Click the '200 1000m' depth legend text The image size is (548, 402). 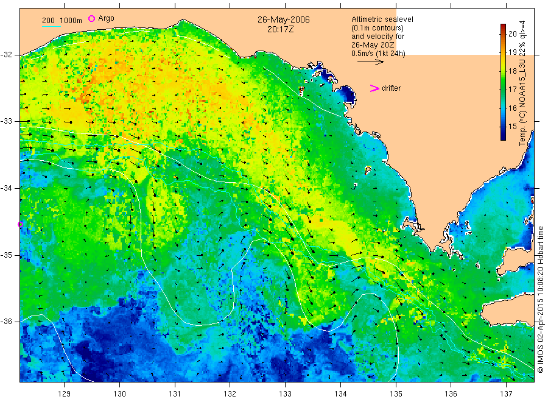click(62, 21)
